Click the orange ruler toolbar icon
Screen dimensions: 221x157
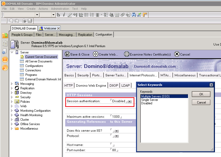[x=145, y=15]
